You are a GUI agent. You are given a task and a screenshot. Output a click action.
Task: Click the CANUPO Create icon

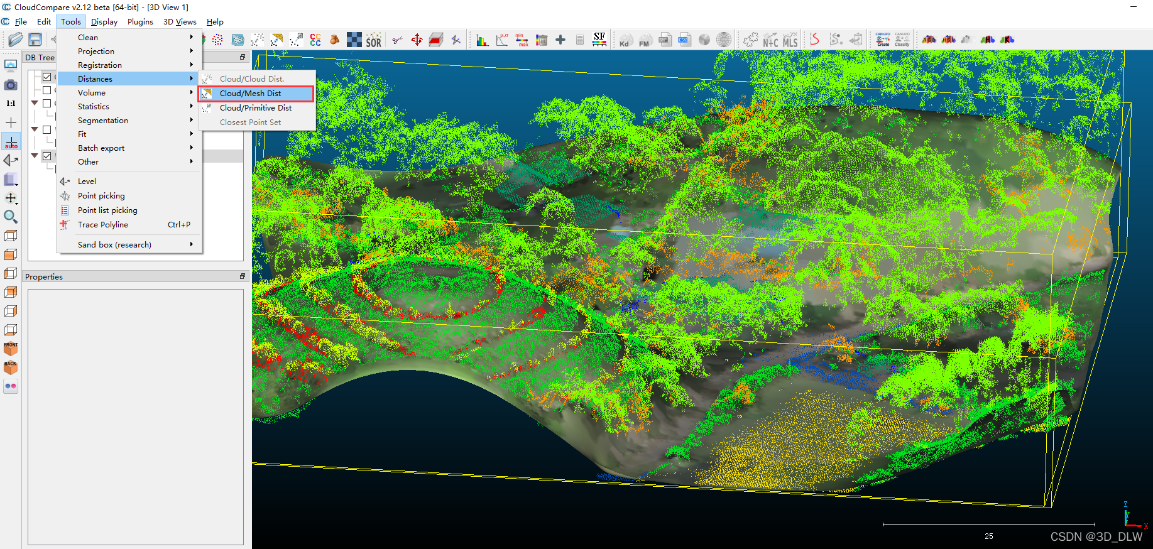(883, 40)
